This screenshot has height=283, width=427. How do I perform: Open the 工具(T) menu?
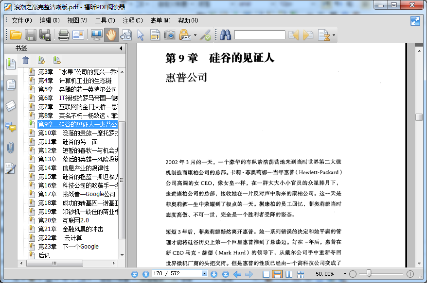[105, 20]
